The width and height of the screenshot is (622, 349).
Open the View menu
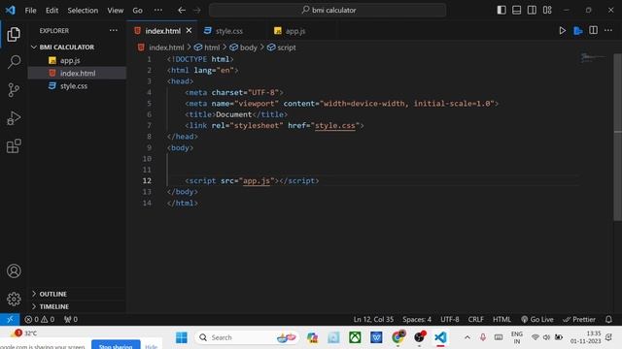(115, 11)
